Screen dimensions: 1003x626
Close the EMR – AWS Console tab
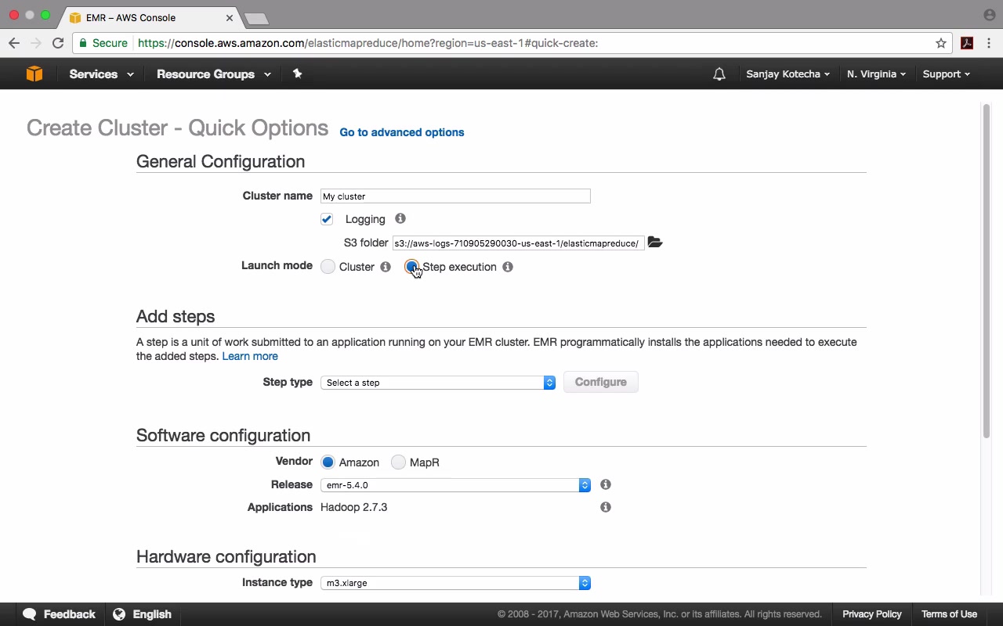[x=230, y=17]
